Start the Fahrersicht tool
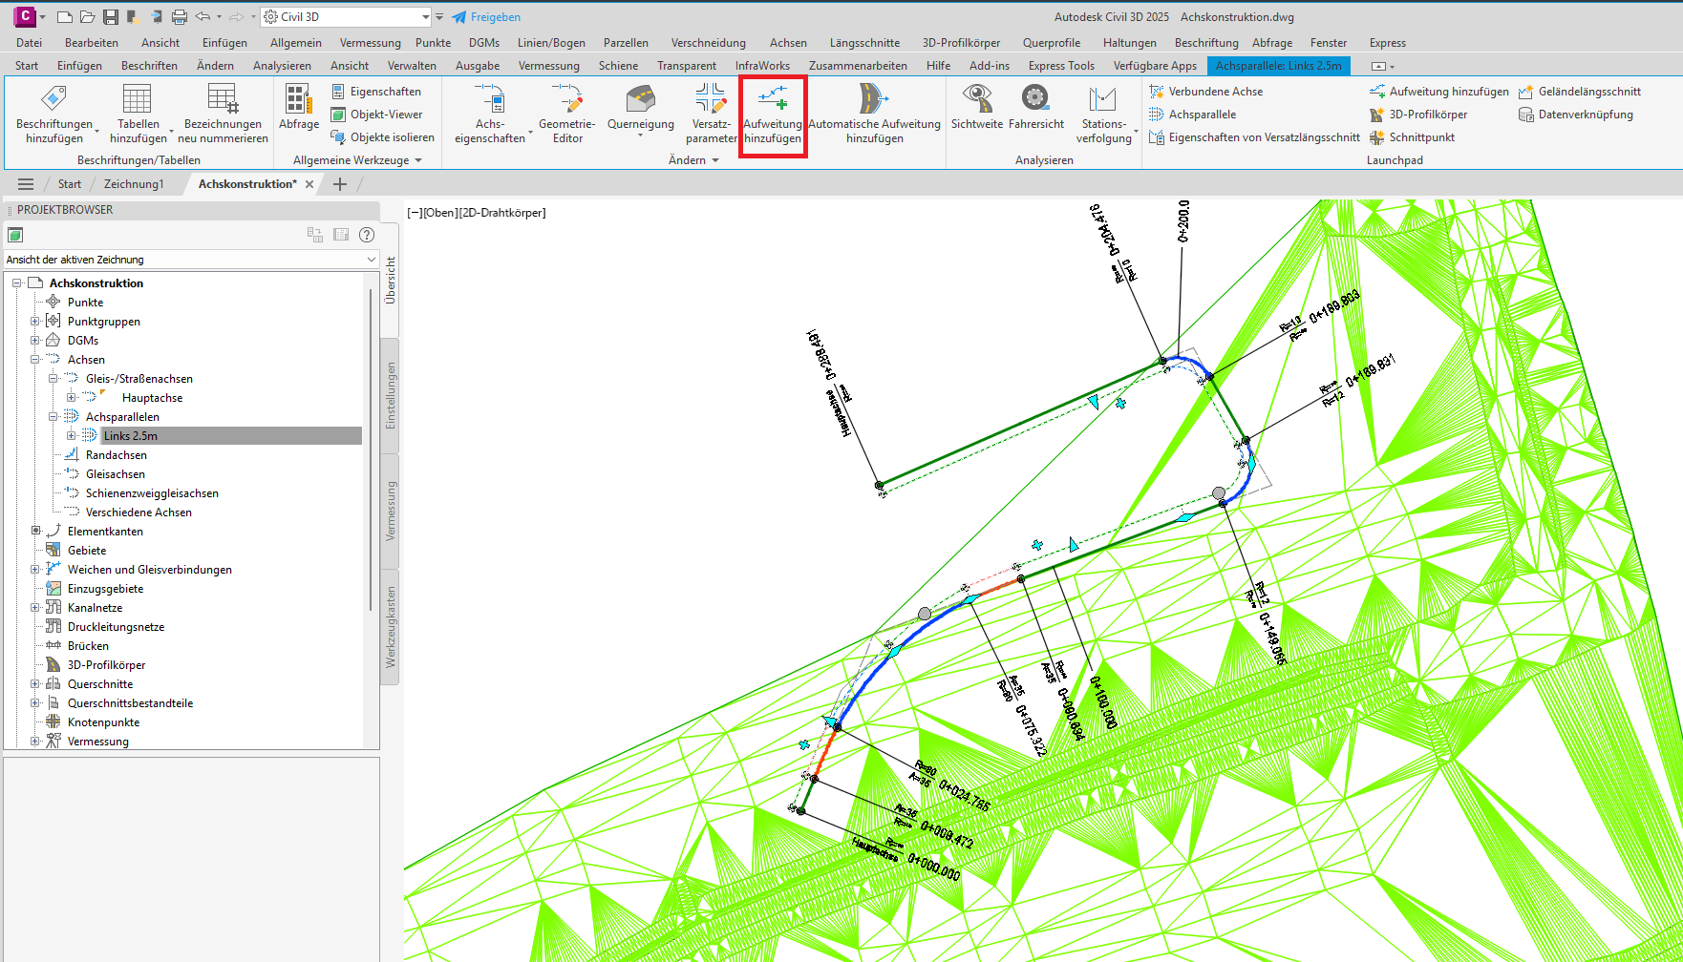 pyautogui.click(x=1036, y=107)
